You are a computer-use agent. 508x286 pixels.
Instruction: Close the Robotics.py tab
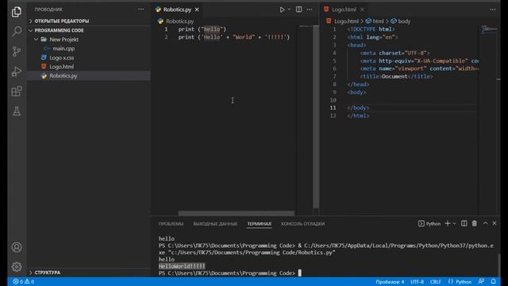coord(197,10)
